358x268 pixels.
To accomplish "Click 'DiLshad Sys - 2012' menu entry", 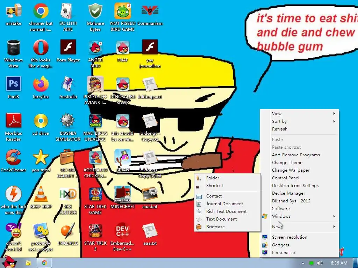I will click(x=299, y=201).
